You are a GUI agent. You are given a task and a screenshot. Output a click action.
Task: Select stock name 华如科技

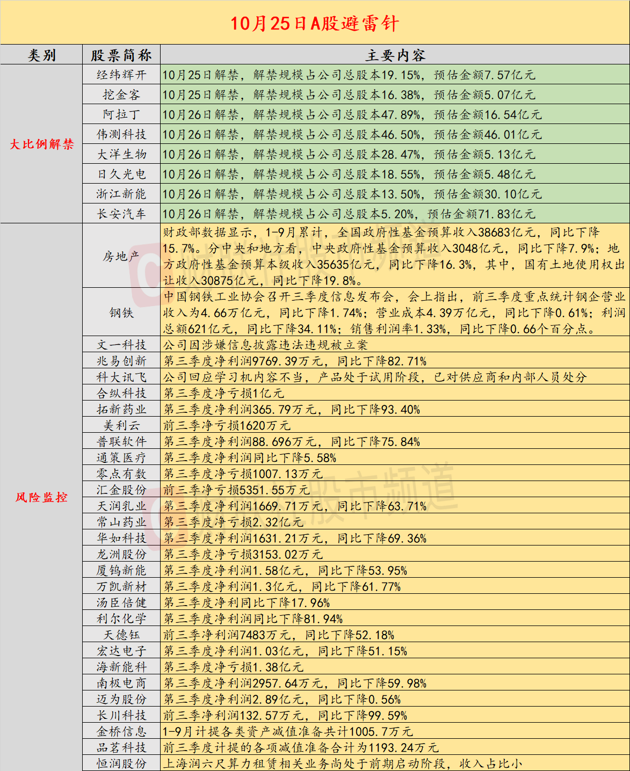121,538
